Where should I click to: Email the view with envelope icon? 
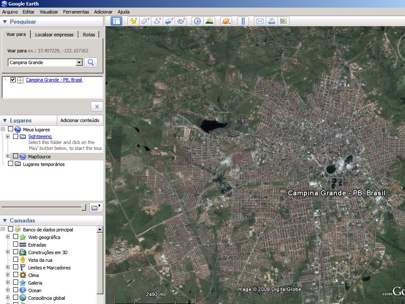[x=259, y=21]
